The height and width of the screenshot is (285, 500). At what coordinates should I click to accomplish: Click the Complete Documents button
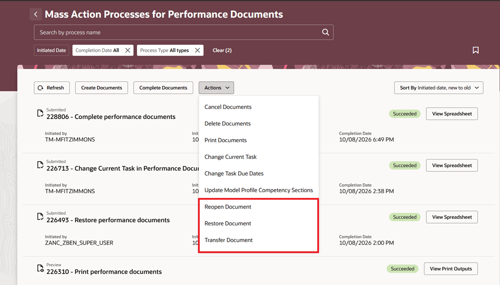pos(163,88)
